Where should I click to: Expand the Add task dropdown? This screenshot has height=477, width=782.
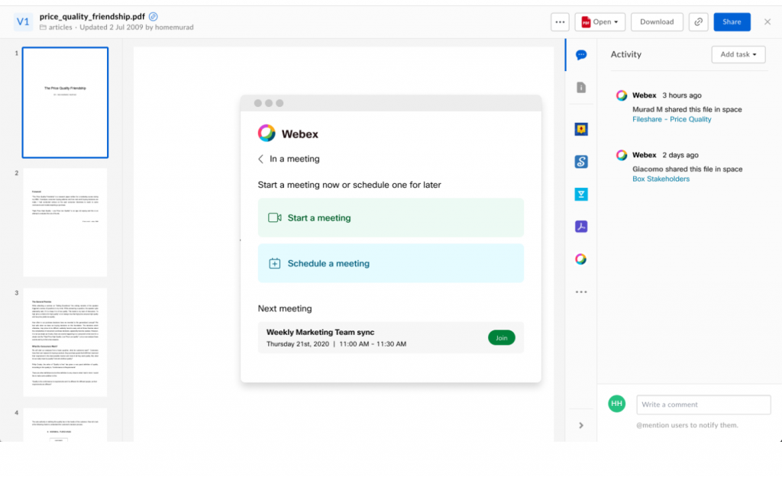tap(738, 54)
